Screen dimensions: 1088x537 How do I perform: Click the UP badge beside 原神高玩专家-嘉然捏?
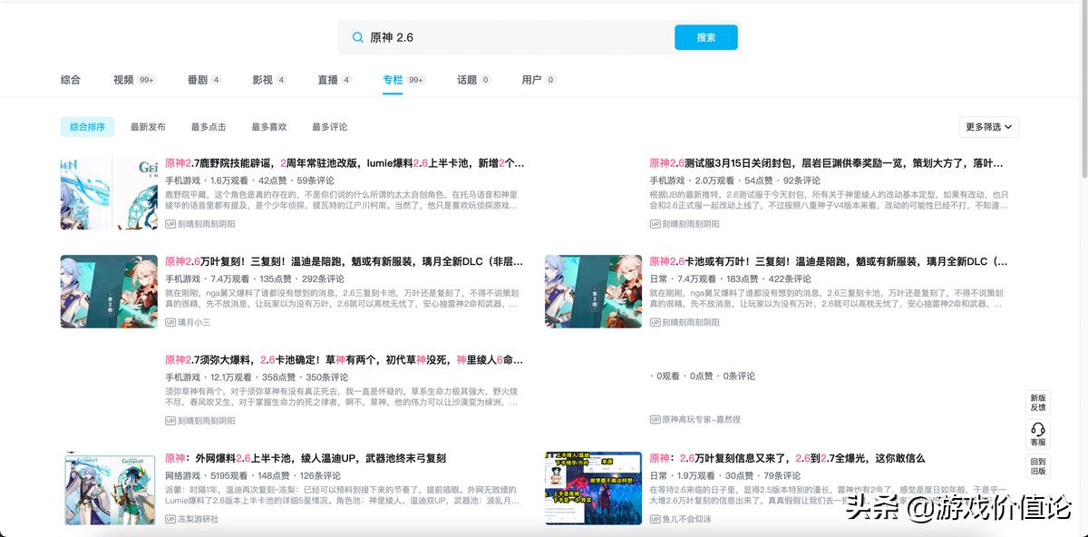(654, 419)
